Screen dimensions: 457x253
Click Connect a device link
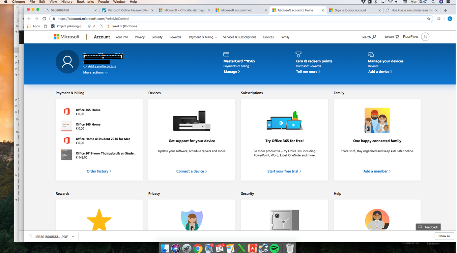[192, 171]
